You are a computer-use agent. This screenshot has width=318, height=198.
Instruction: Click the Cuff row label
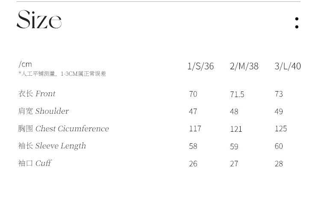click(35, 163)
